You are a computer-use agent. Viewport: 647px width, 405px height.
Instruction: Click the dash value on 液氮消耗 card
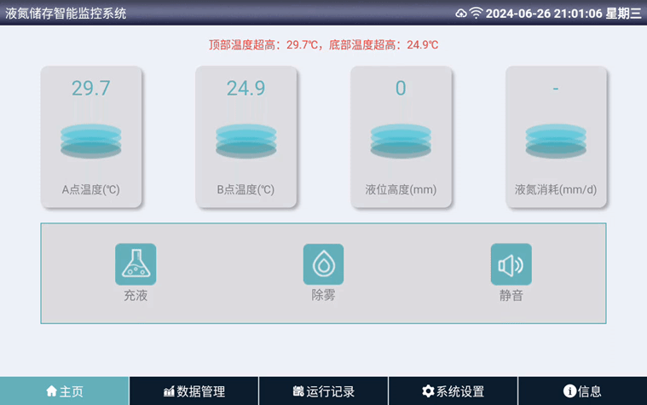coord(556,88)
